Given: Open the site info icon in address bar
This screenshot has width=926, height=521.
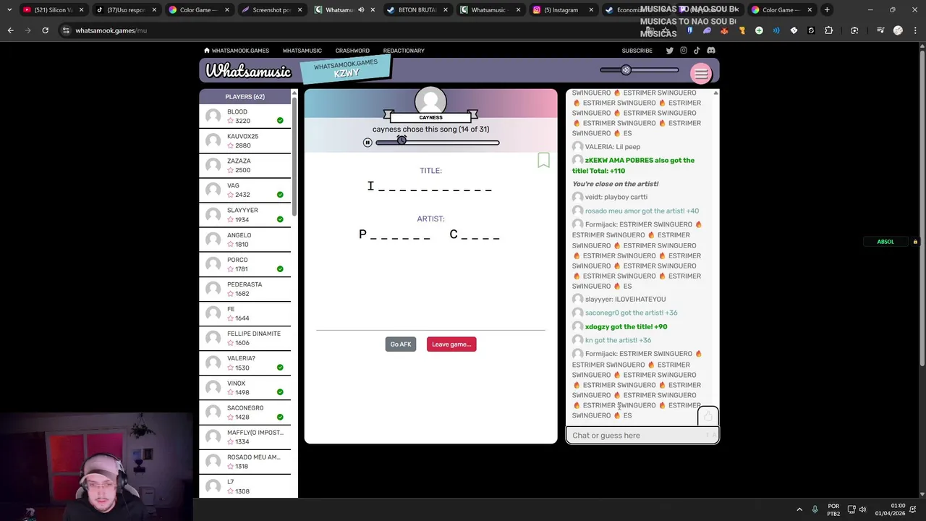Looking at the screenshot, I should click(65, 30).
